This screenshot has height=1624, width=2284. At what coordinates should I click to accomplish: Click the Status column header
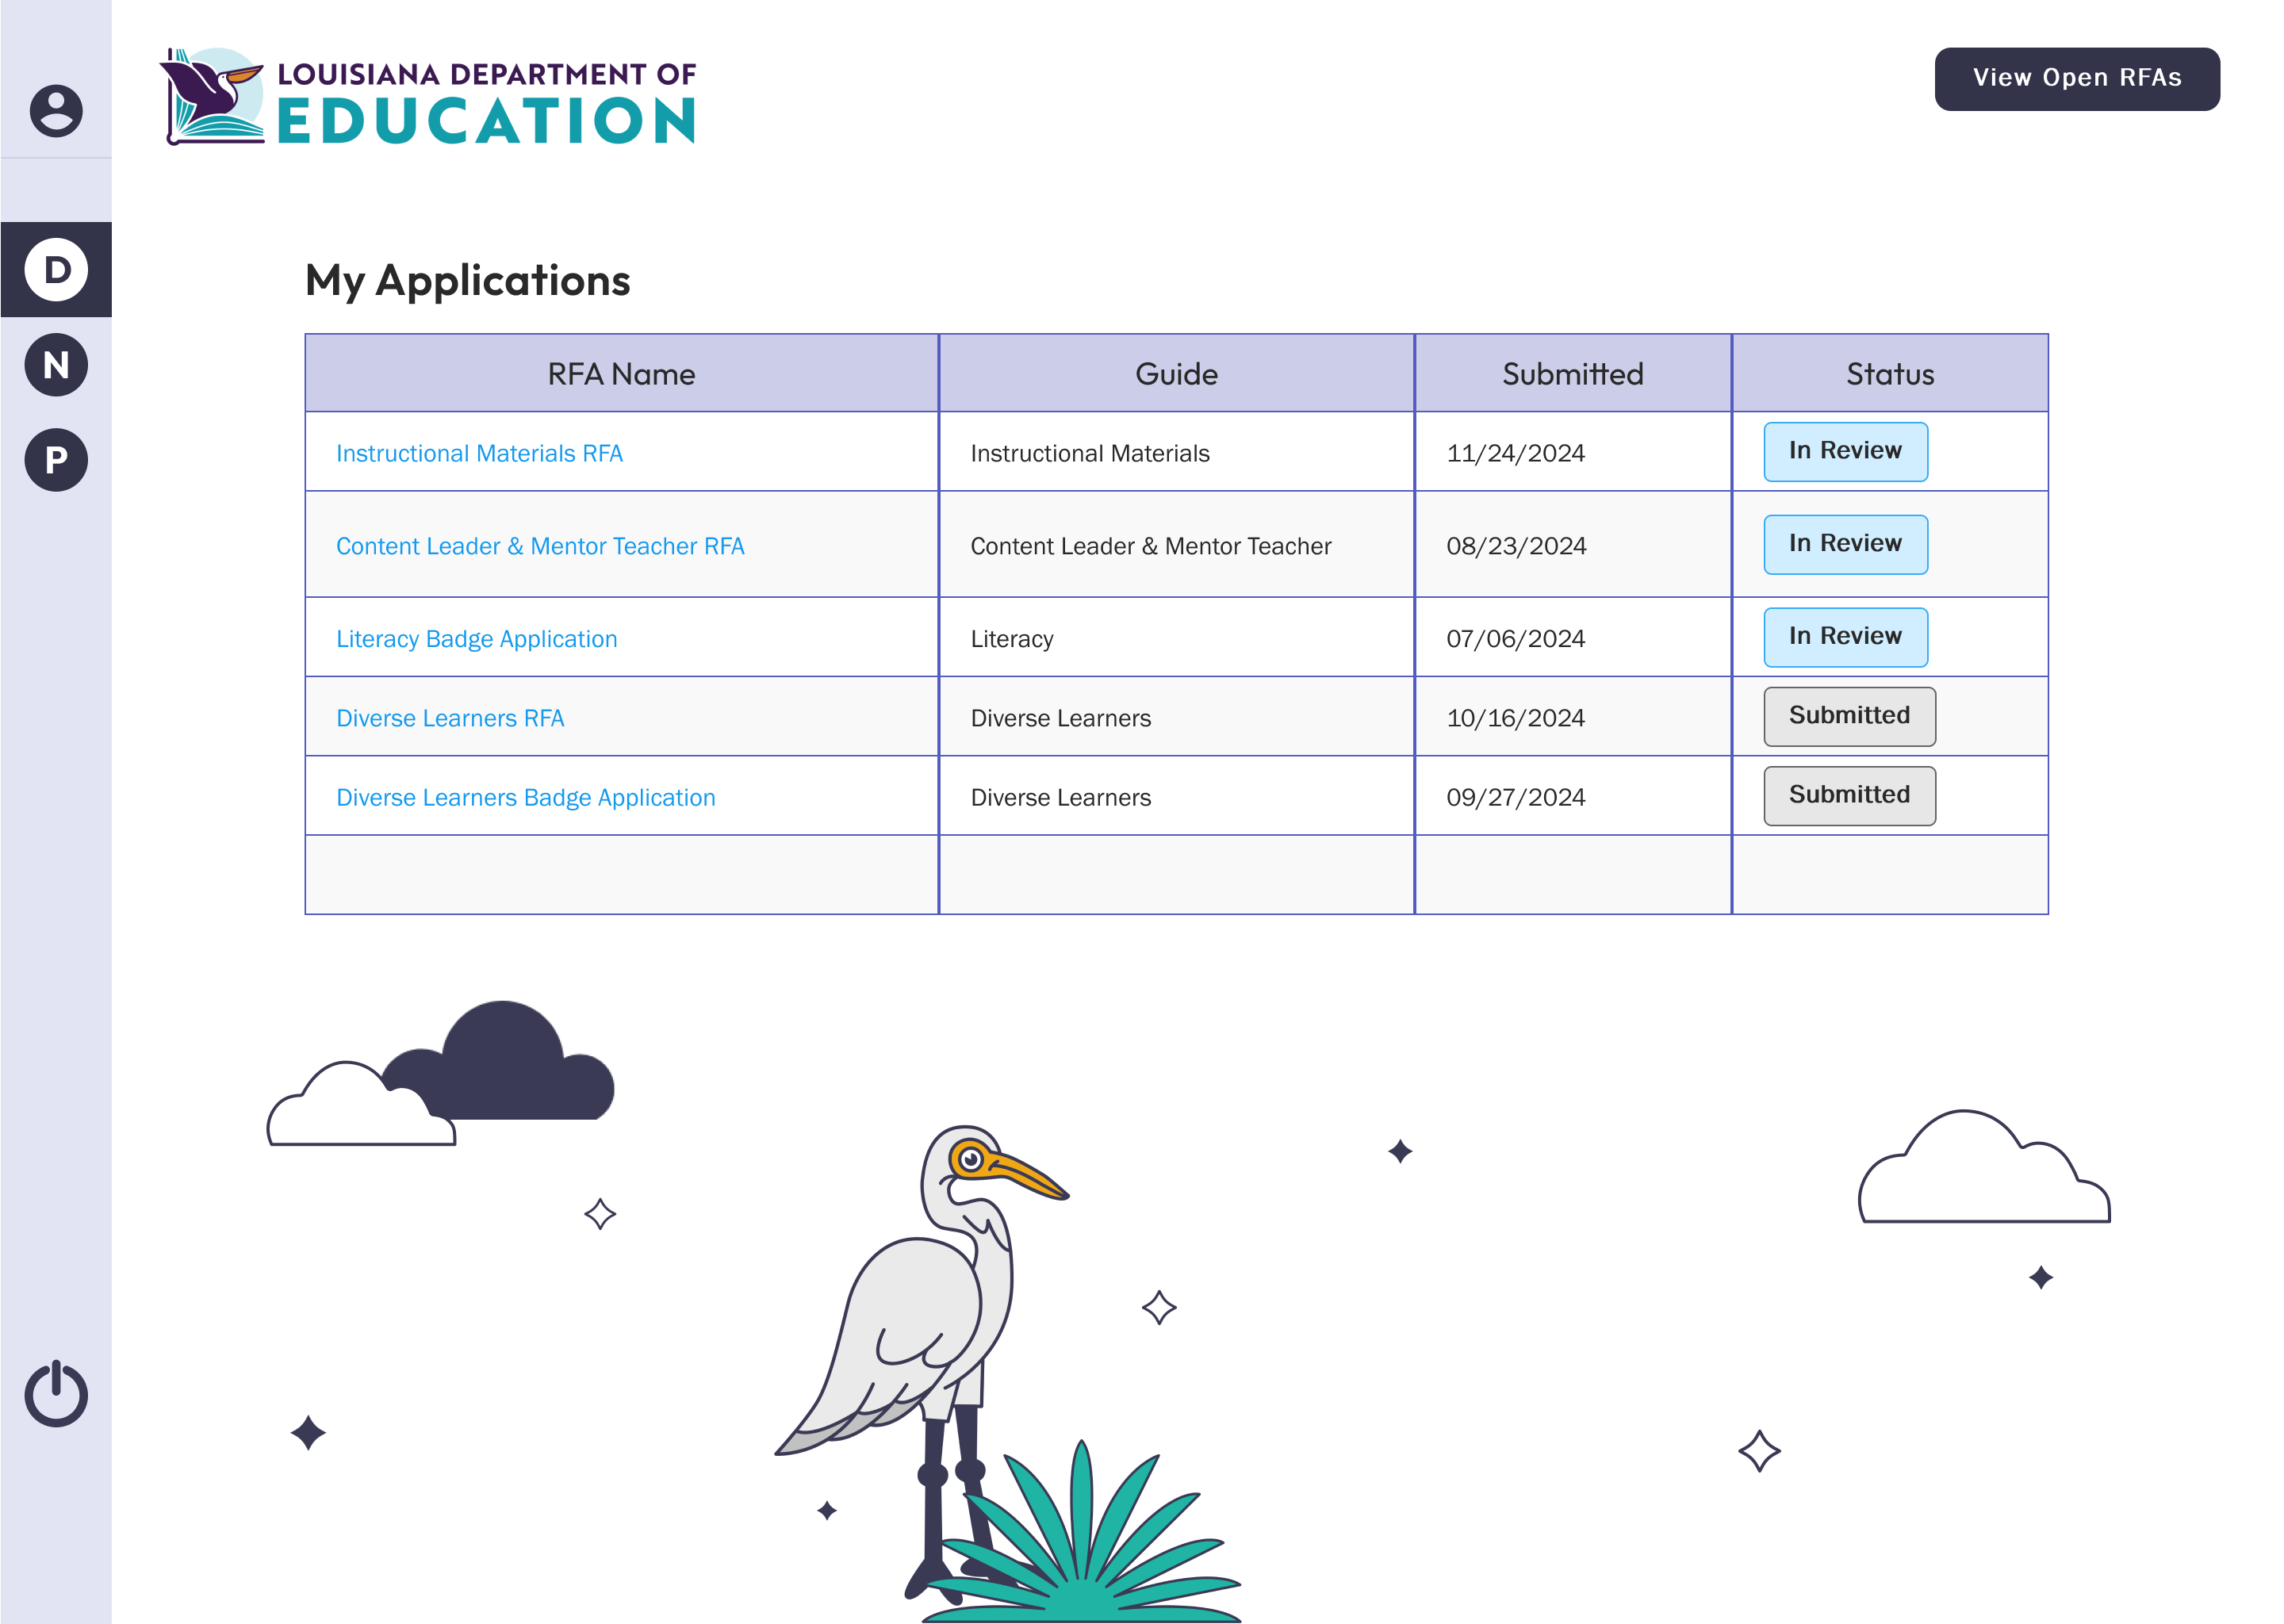coord(1889,374)
